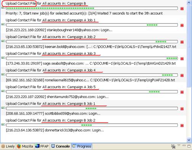Click the Campaign B progress bar
192x150 pixels.
click(x=92, y=8)
